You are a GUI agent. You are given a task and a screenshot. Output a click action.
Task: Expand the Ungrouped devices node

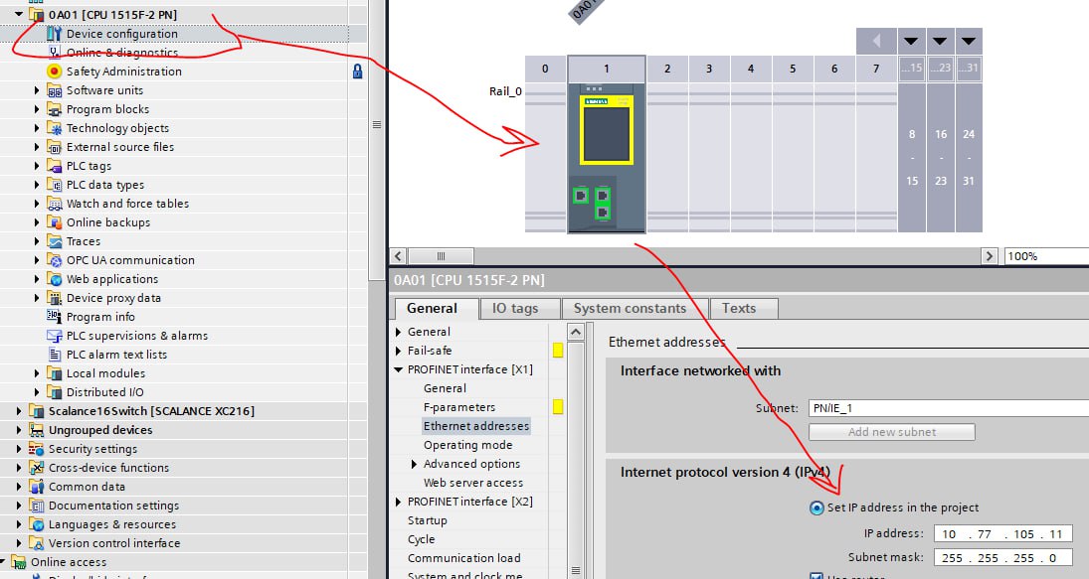[x=19, y=430]
